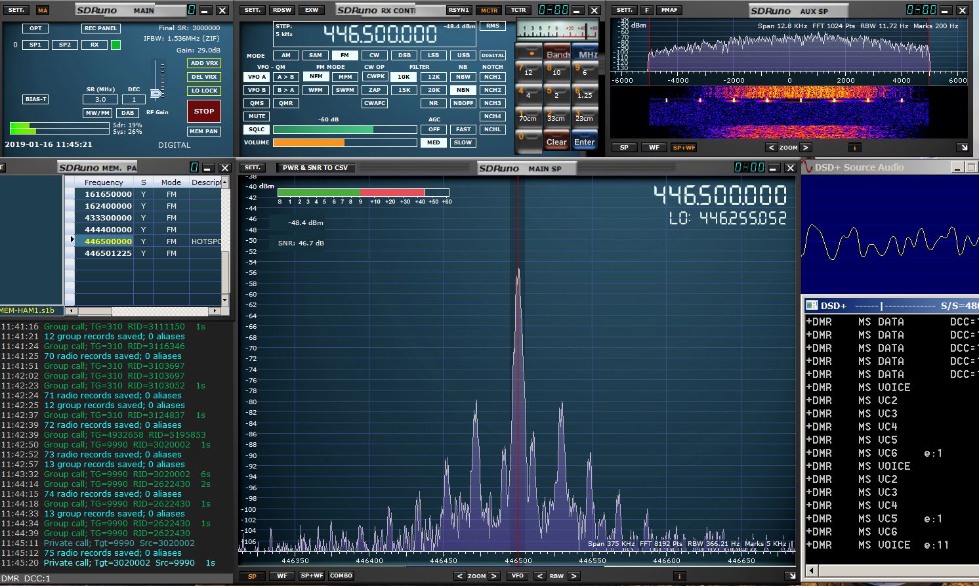Enable NCH1 notch filter

coord(493,77)
